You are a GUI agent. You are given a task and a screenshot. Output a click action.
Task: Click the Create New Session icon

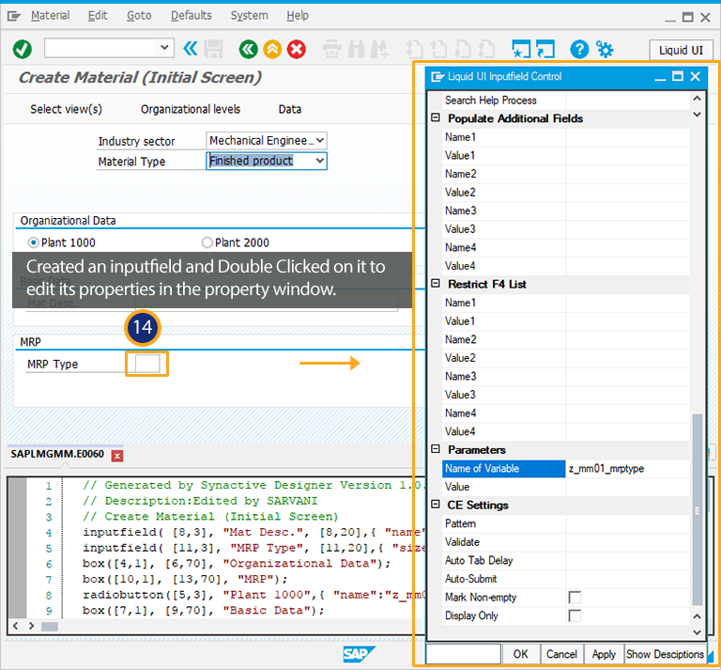pyautogui.click(x=521, y=49)
